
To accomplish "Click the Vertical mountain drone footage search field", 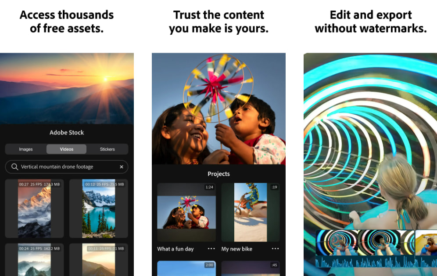I will [67, 167].
